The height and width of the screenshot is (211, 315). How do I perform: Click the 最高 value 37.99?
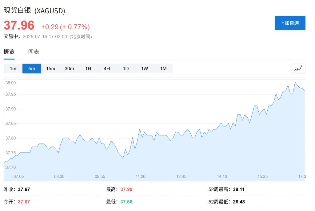point(126,189)
